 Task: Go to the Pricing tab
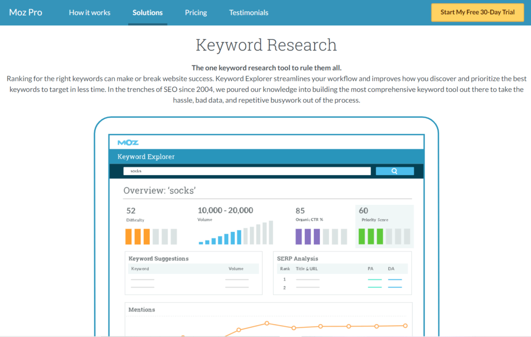coord(195,12)
